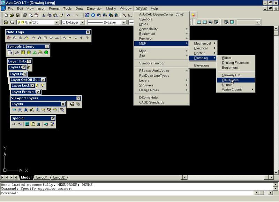279x202 pixels.
Task: Expand the PSpace Work Areas submenu
Action: tap(161, 71)
